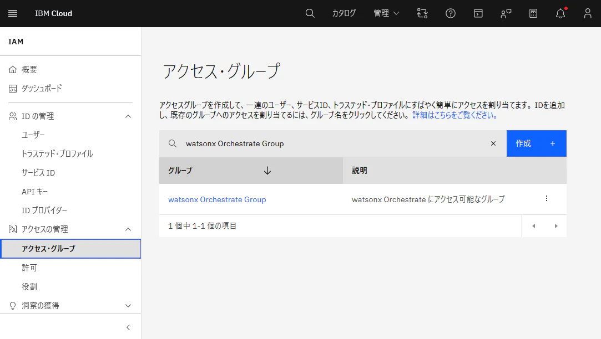The height and width of the screenshot is (339, 601).
Task: Click the 詳細はこちらをご覧ください link
Action: [455, 115]
